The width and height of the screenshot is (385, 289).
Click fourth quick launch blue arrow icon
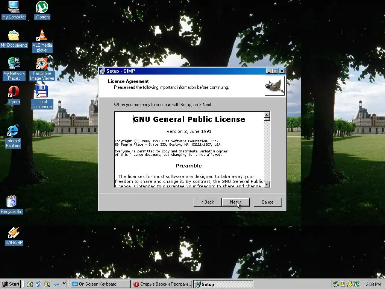pos(56,284)
